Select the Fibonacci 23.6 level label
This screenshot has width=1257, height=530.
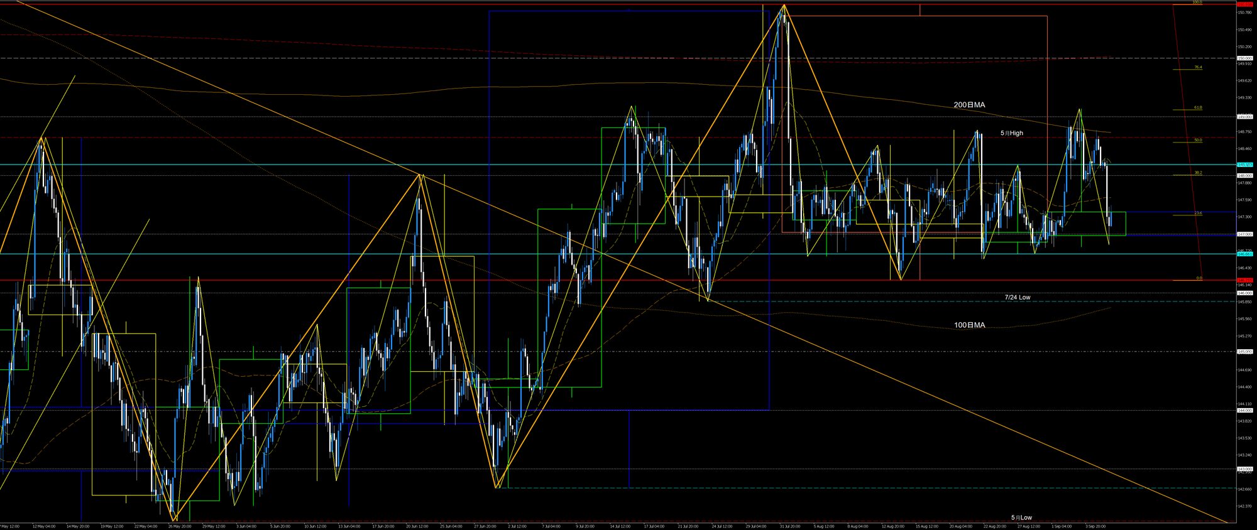tap(1198, 214)
